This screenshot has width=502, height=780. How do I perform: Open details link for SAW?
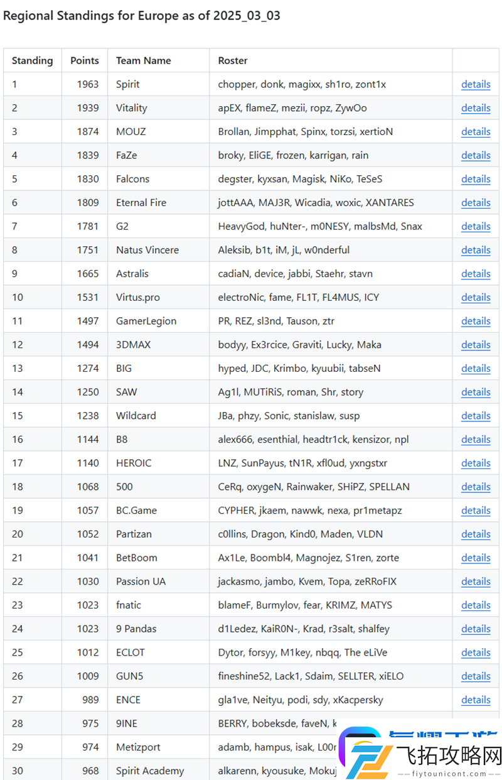click(x=476, y=392)
